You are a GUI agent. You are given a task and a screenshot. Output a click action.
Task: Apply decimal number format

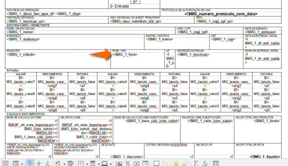[x=136, y=163]
